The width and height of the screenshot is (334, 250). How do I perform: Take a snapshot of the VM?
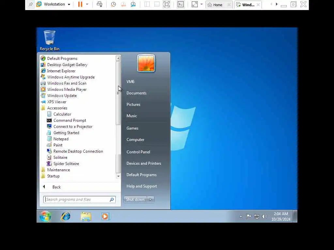coord(113,4)
